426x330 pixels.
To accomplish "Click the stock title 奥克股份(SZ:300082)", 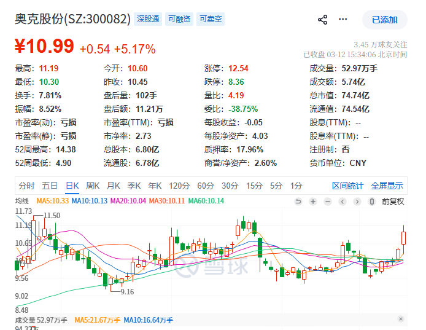I will click(73, 19).
